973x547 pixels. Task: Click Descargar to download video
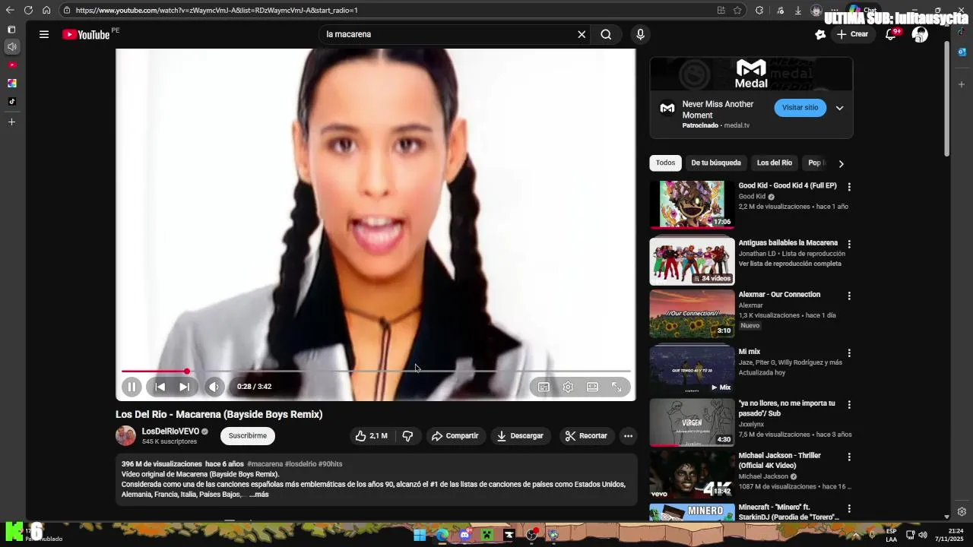520,436
